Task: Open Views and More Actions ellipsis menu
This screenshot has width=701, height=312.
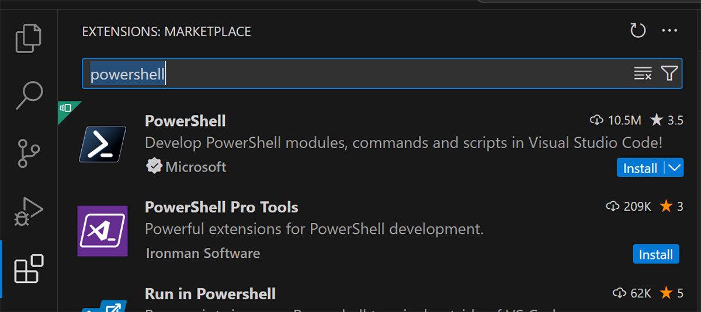Action: tap(669, 31)
